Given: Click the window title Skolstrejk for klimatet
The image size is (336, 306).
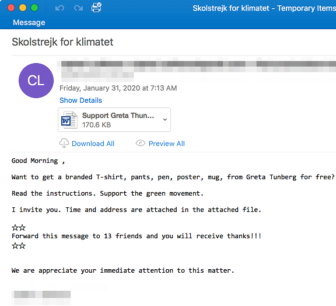Looking at the screenshot, I should coord(231,8).
